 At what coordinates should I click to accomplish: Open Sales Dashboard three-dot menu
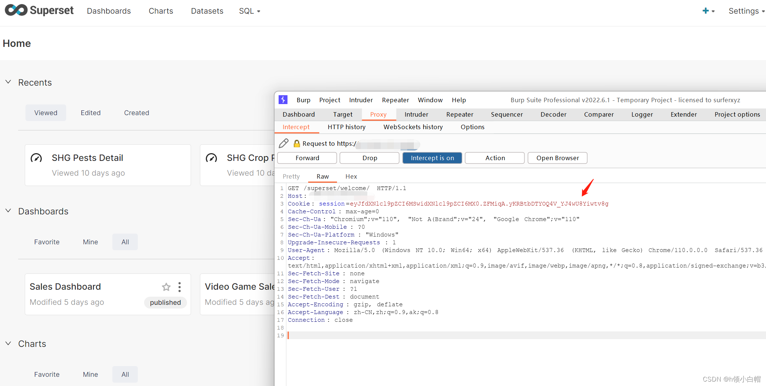pos(180,287)
